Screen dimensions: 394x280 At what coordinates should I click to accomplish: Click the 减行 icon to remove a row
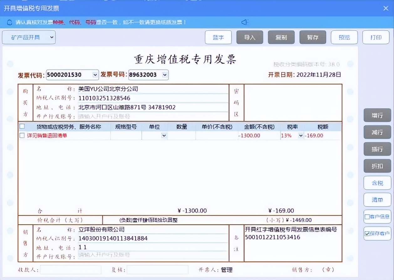point(377,132)
